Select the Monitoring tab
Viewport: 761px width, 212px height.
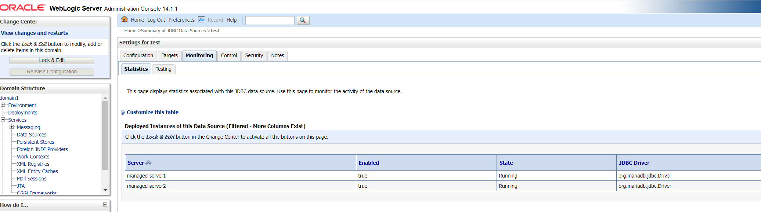199,55
